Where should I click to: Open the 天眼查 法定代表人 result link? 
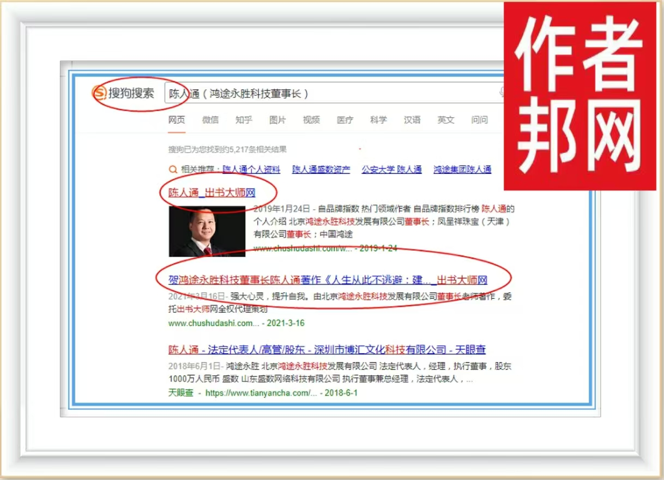pos(327,350)
